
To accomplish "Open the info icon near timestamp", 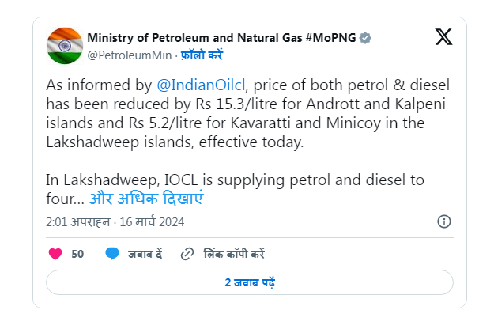I will coord(444,221).
